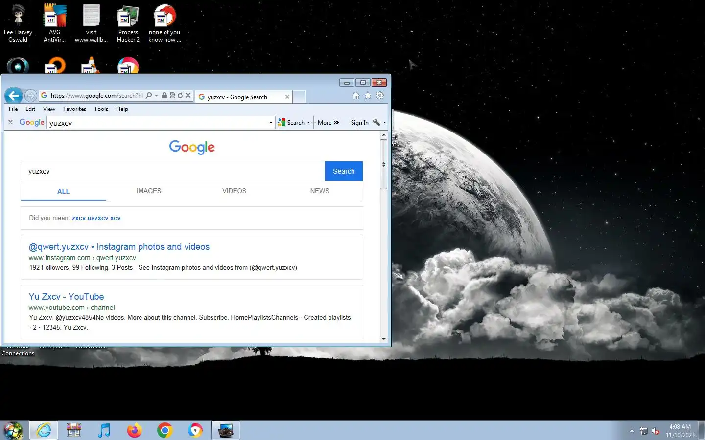Open the Google Toolbar wrench options

[379, 122]
